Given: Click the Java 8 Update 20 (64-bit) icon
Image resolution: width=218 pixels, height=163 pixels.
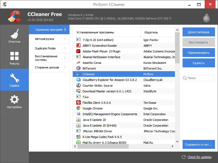Looking at the screenshot, I should 78,125.
